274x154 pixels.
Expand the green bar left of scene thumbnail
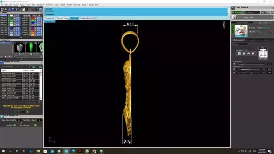(x=233, y=30)
